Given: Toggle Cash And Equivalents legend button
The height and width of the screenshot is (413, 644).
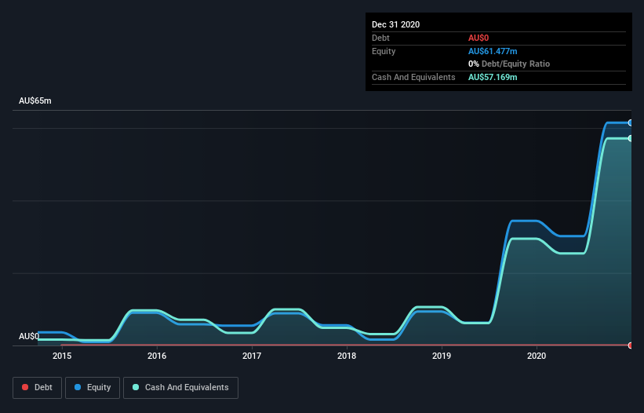Looking at the screenshot, I should click(x=180, y=388).
